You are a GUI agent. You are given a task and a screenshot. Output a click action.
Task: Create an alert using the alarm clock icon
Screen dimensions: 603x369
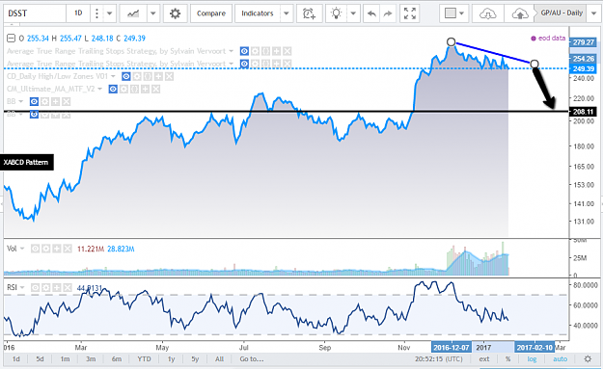309,13
